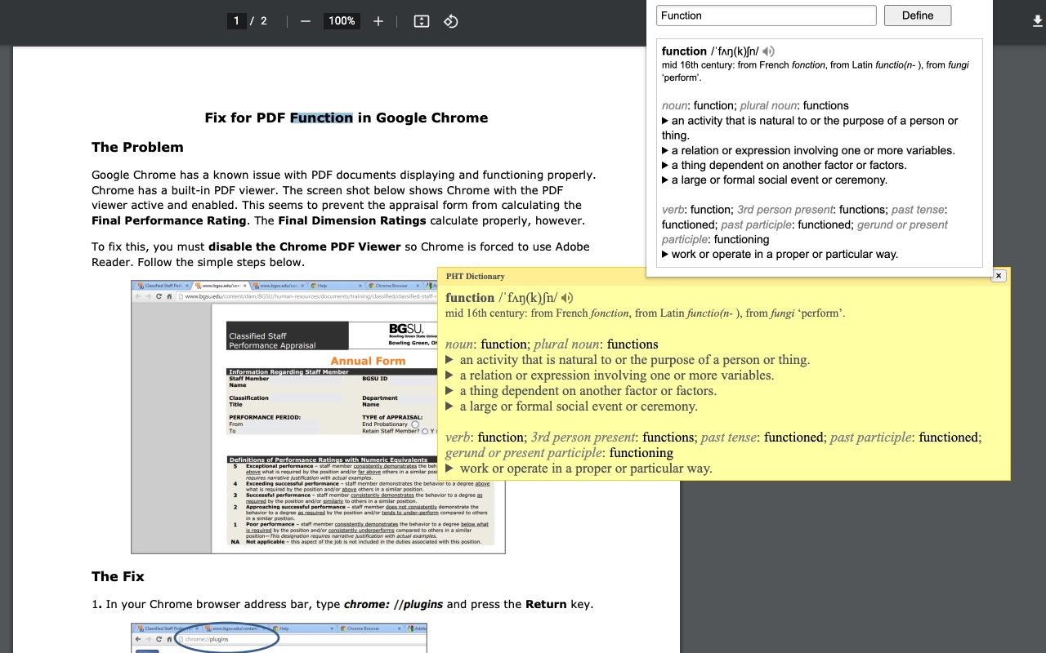This screenshot has height=653, width=1046.
Task: Click the appraisal form screenshot image
Action: tap(318, 417)
